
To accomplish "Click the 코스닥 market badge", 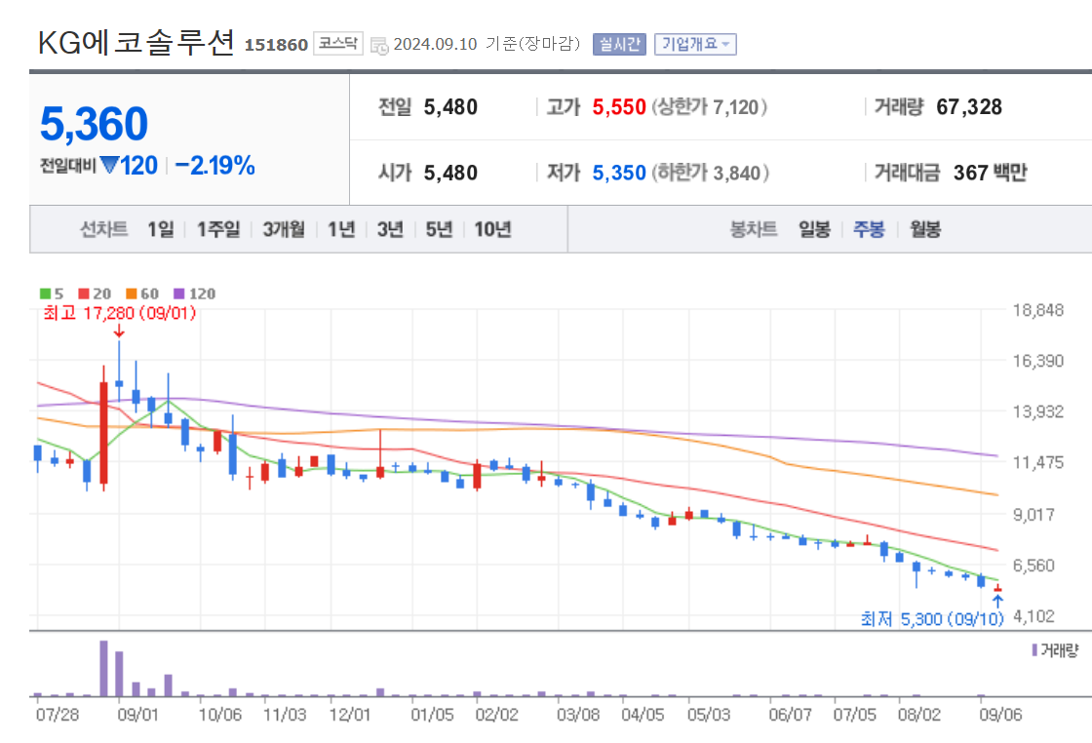I will [x=337, y=43].
